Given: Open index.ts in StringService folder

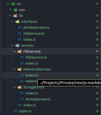Looking at the screenshot, I should click(32, 93).
